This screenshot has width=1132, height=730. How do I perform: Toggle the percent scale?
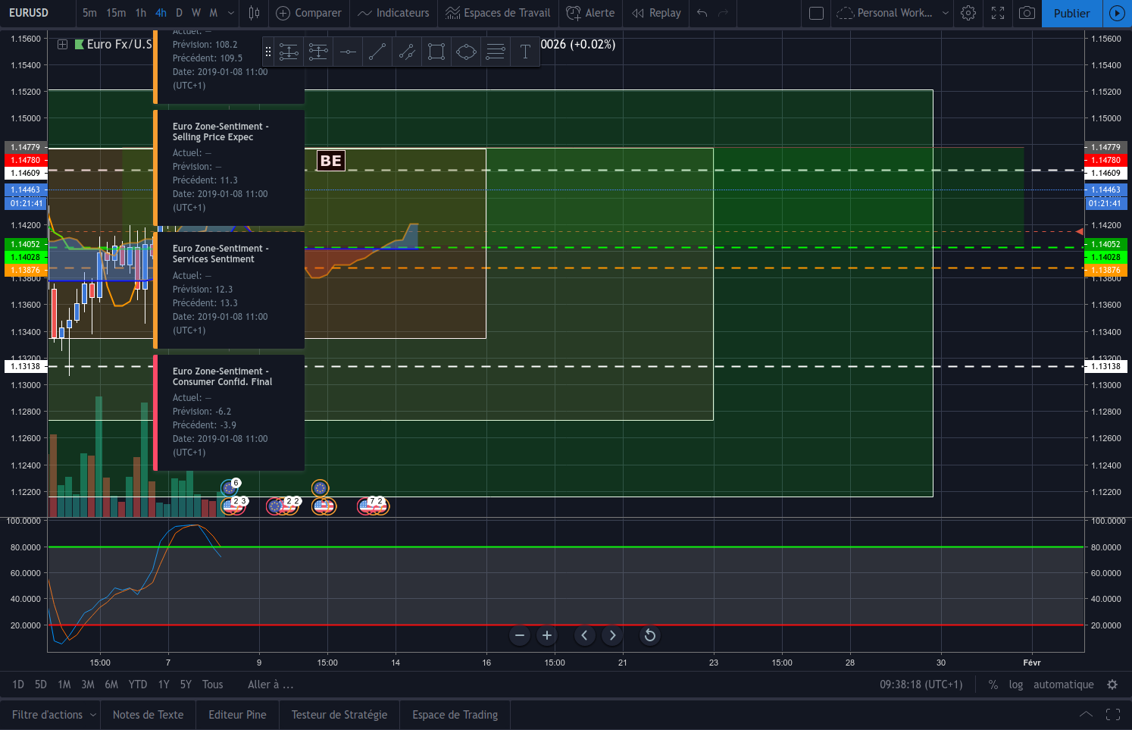[993, 685]
